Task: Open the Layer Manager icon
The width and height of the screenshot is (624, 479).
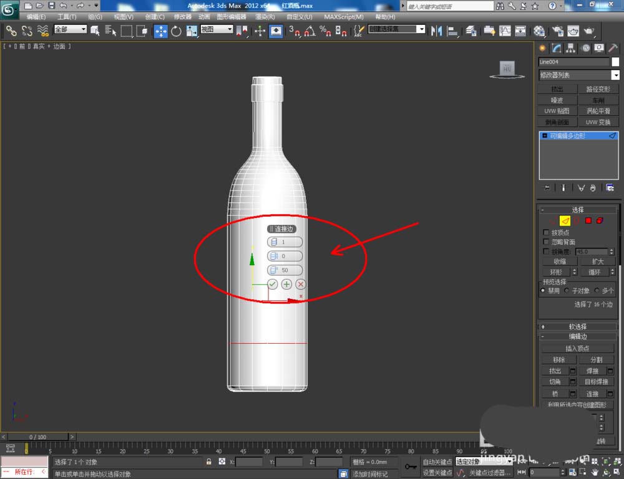Action: click(471, 31)
